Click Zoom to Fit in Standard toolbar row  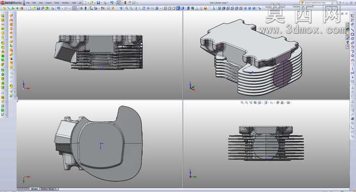coord(127,9)
